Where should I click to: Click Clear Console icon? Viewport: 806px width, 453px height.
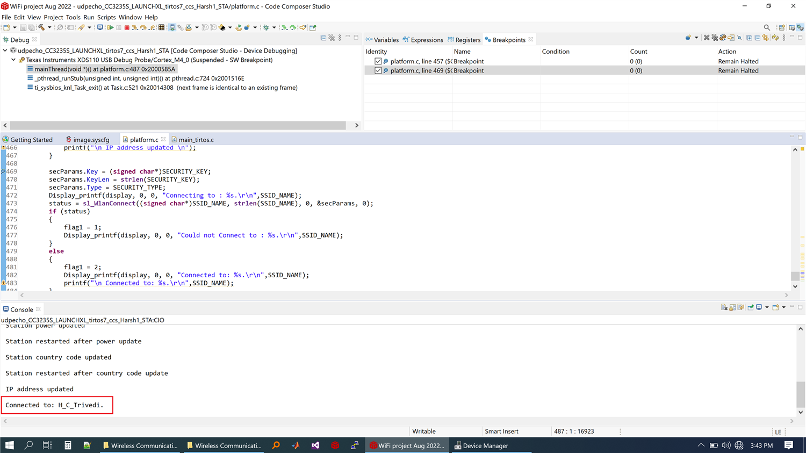point(724,307)
